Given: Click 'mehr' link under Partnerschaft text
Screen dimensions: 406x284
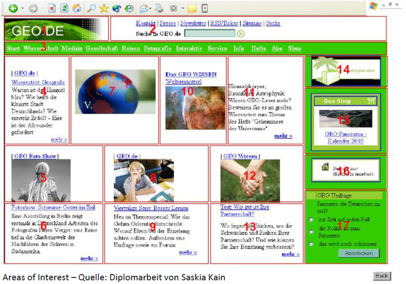Looking at the screenshot, I should click(291, 254).
